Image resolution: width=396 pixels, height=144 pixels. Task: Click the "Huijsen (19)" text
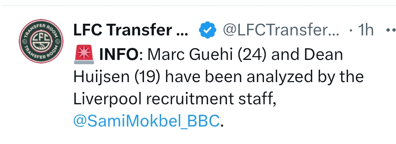coord(117,77)
